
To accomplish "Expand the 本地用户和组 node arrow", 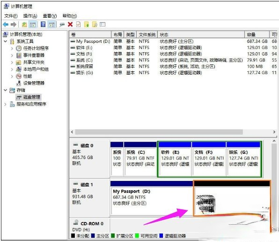I will click(12, 69).
